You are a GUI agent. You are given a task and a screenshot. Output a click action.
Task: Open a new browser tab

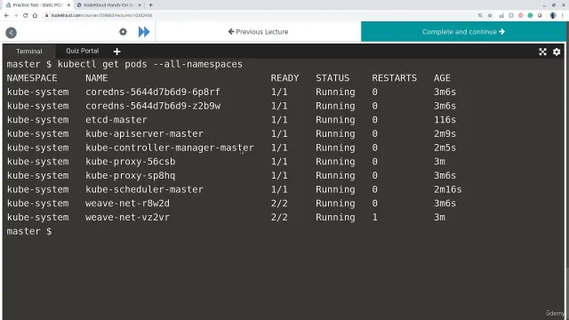coord(150,5)
